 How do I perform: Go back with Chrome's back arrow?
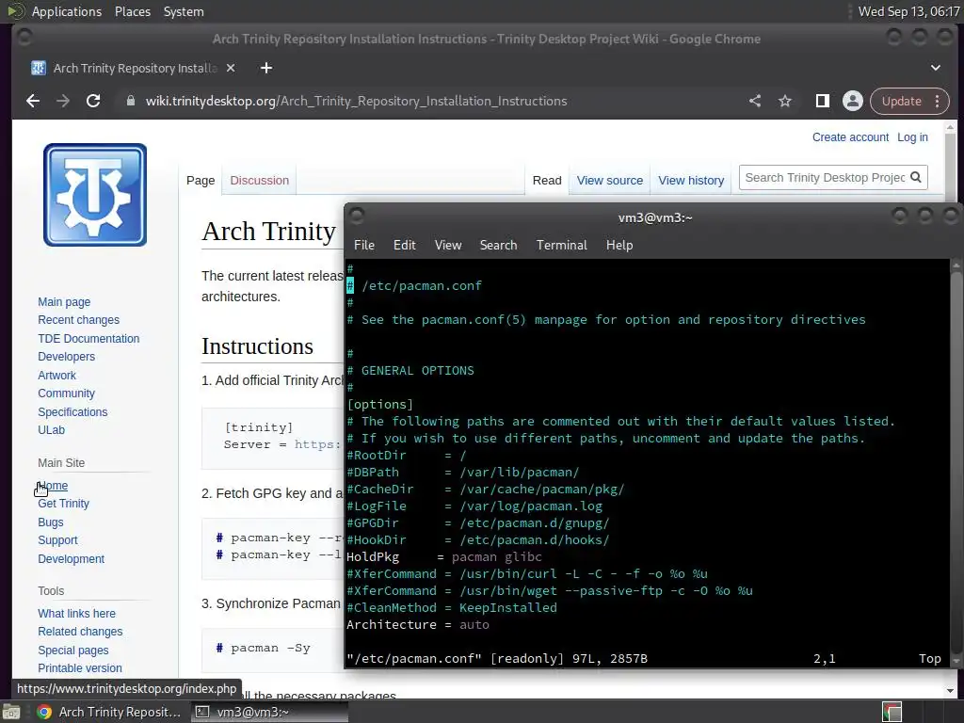(33, 101)
